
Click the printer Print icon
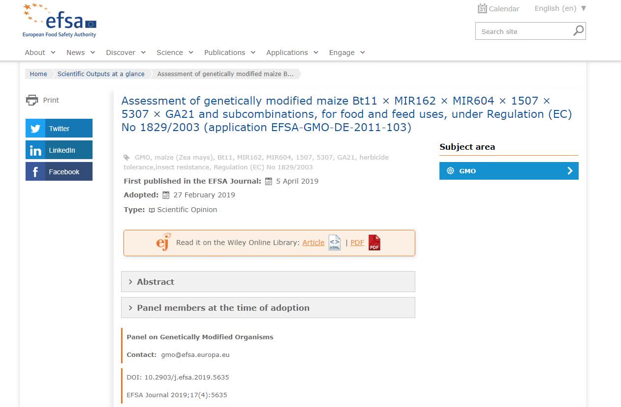point(32,100)
